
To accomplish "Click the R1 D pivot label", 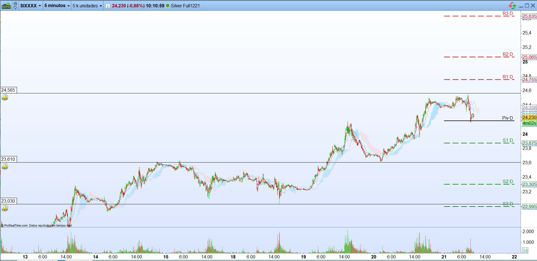I will 508,77.
